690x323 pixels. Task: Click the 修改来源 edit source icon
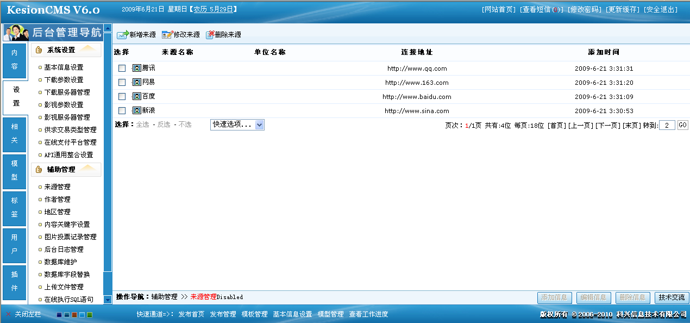[x=167, y=35]
